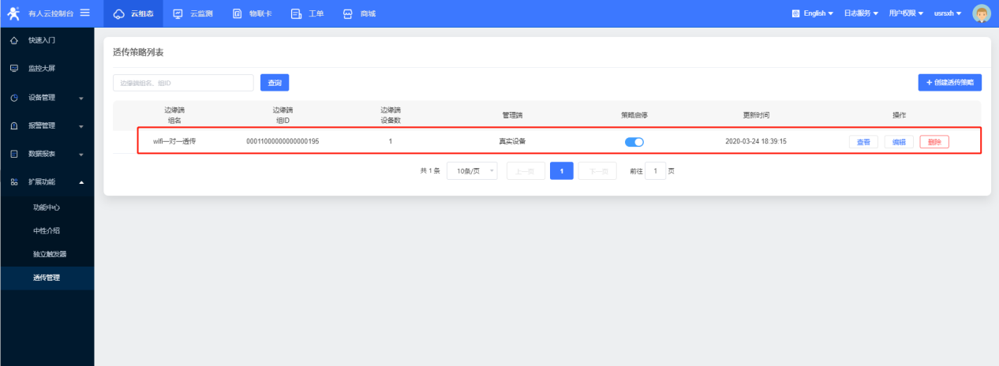Click the 边缘端组名 search input field
The width and height of the screenshot is (999, 366).
(183, 83)
